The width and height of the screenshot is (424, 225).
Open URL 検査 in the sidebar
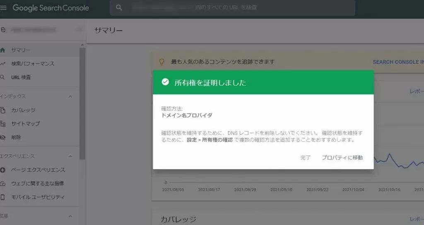click(21, 77)
